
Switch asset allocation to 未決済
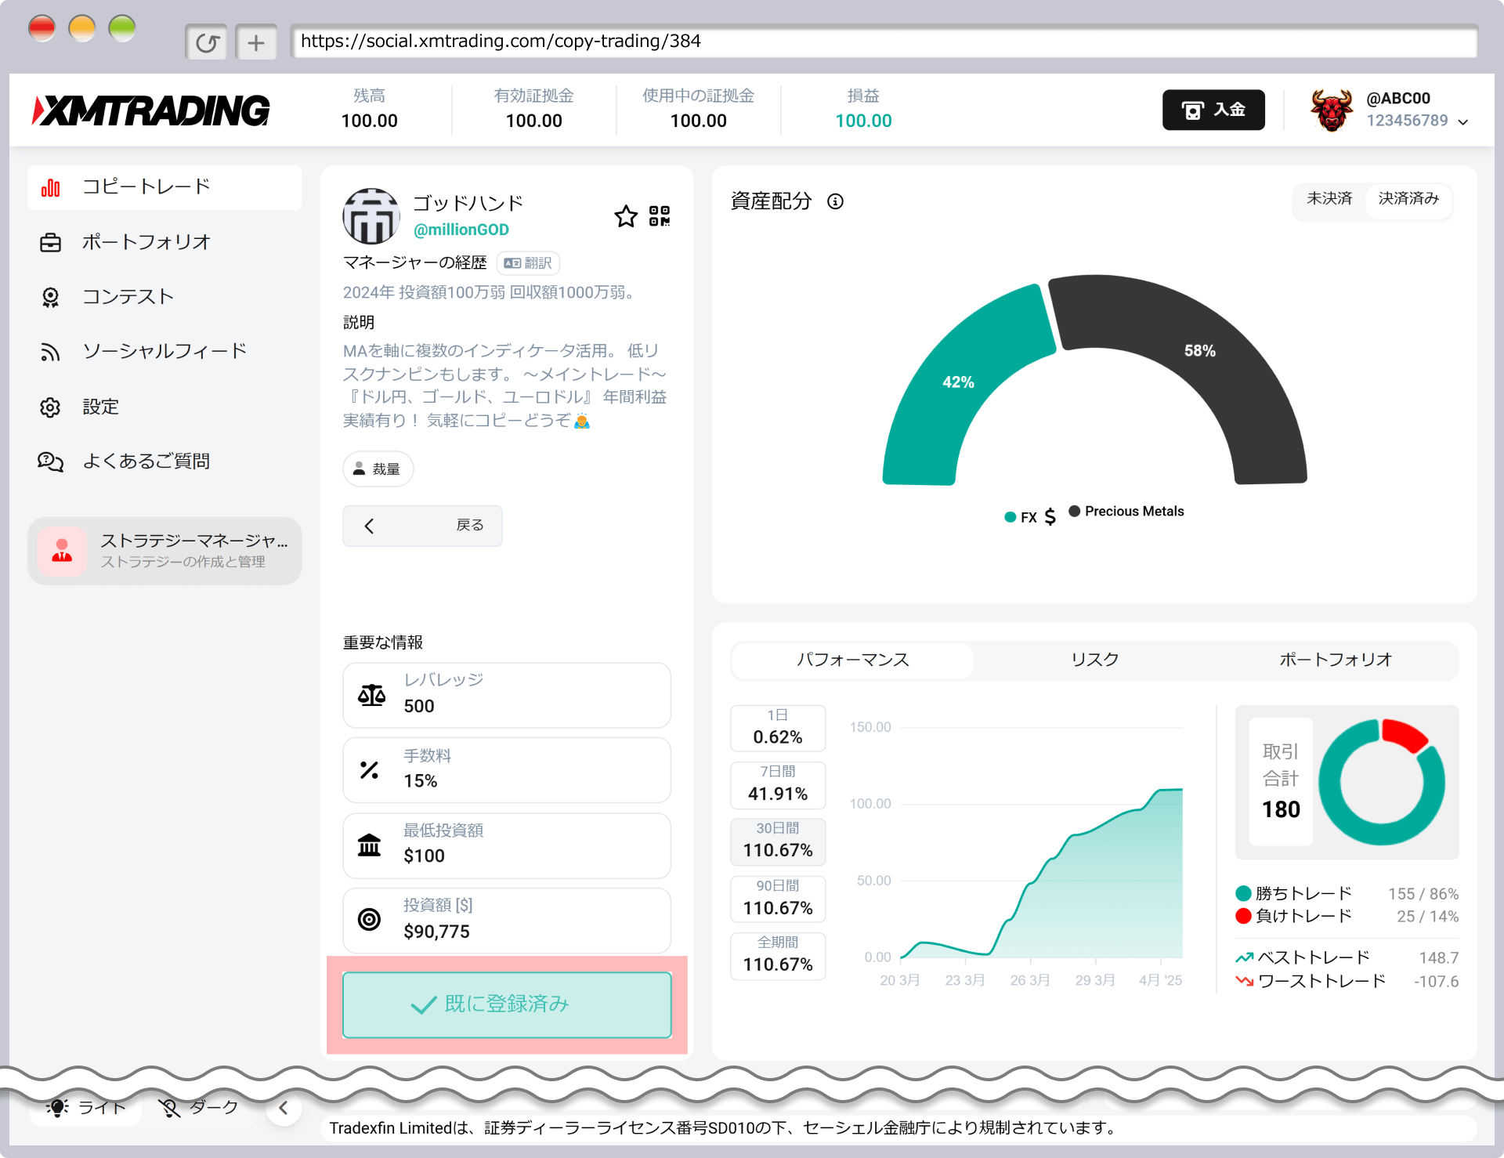click(1329, 199)
